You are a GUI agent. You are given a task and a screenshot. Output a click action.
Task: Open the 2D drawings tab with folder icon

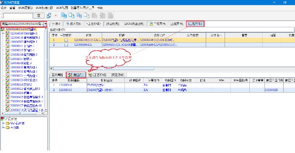(157, 24)
